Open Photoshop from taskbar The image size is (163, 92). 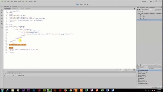34,90
